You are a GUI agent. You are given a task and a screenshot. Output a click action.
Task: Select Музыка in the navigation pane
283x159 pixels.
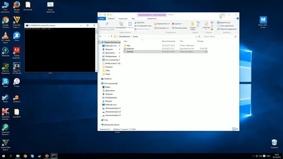tap(108, 101)
